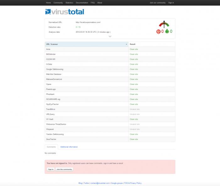
Task: Open the Community menu item
Action: [58, 3]
